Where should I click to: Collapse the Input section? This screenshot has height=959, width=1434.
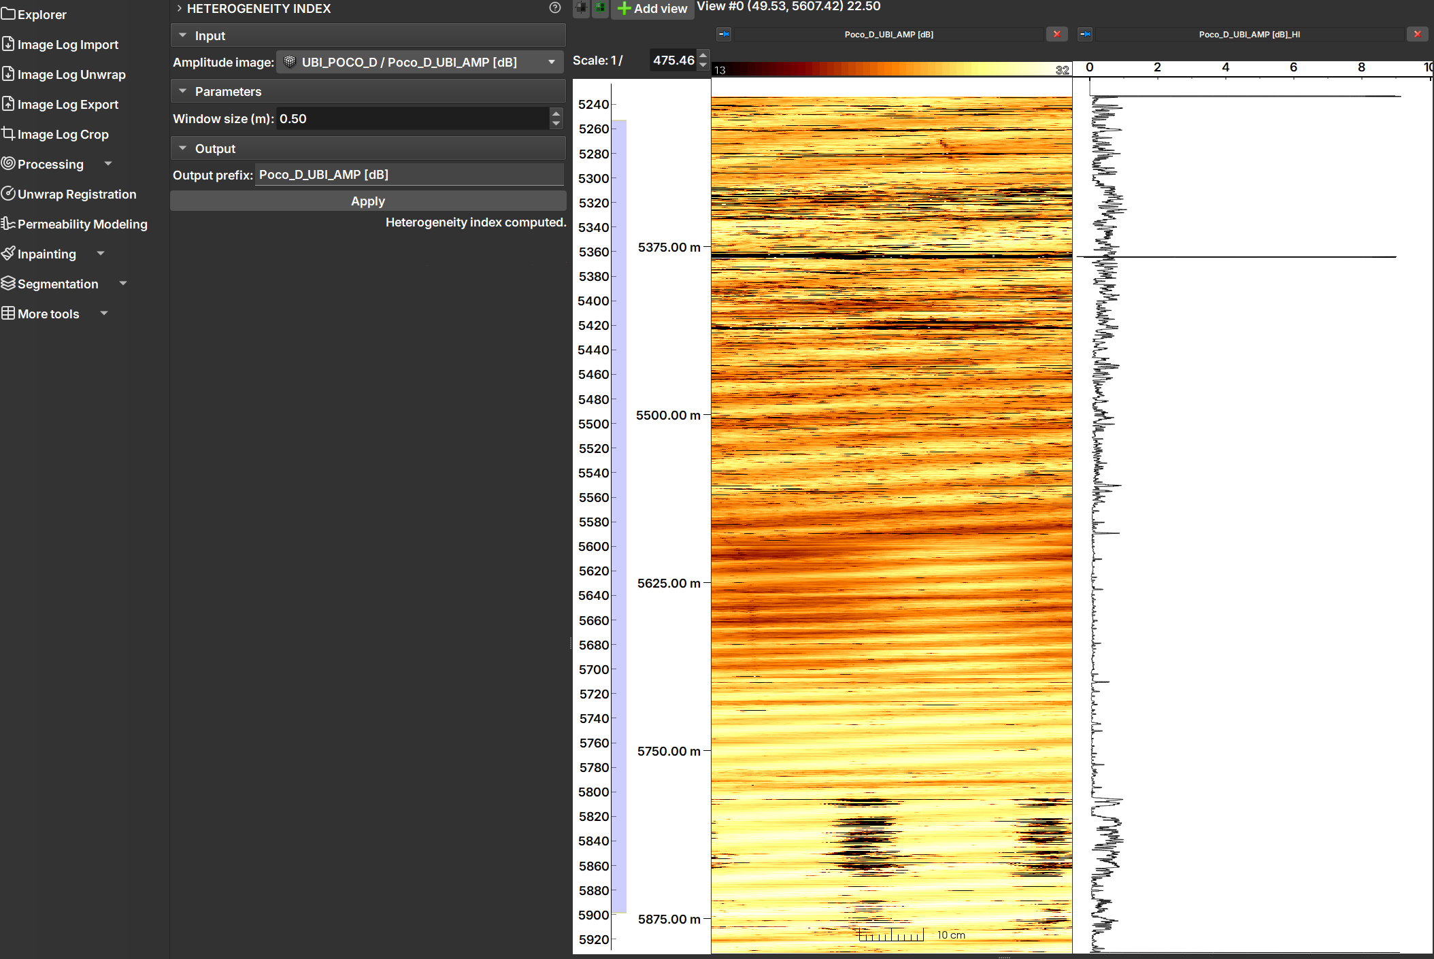tap(182, 35)
